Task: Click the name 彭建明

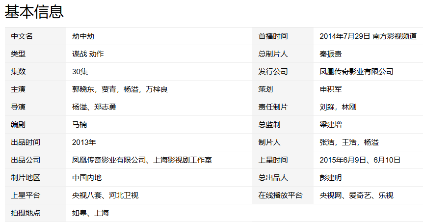Action: coord(330,178)
